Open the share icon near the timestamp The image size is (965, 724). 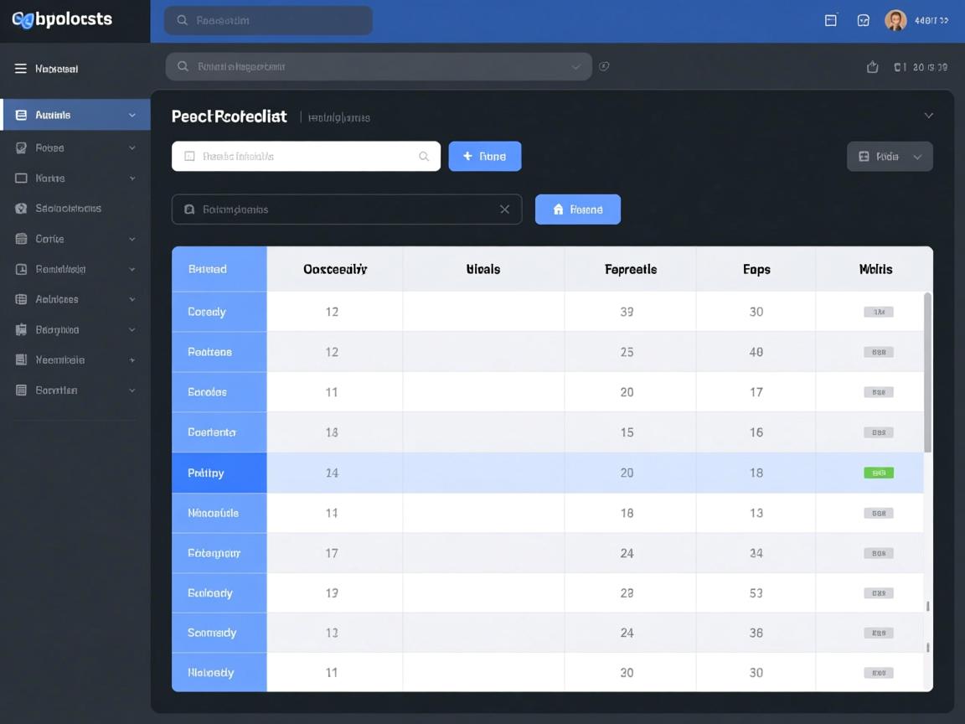pos(872,67)
